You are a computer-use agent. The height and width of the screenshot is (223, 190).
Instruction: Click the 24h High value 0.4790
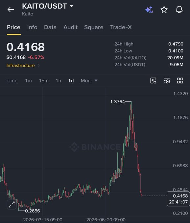176,44
